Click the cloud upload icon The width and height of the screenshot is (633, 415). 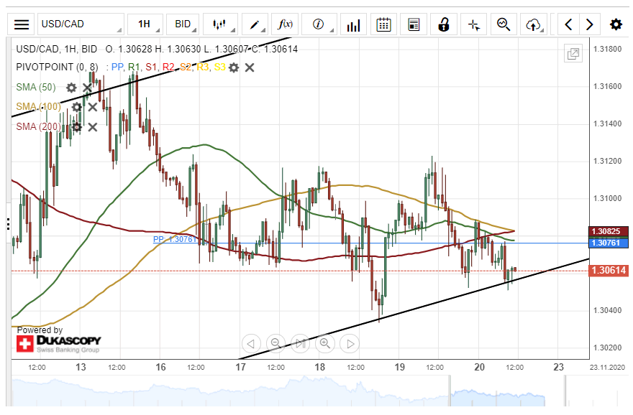click(533, 24)
